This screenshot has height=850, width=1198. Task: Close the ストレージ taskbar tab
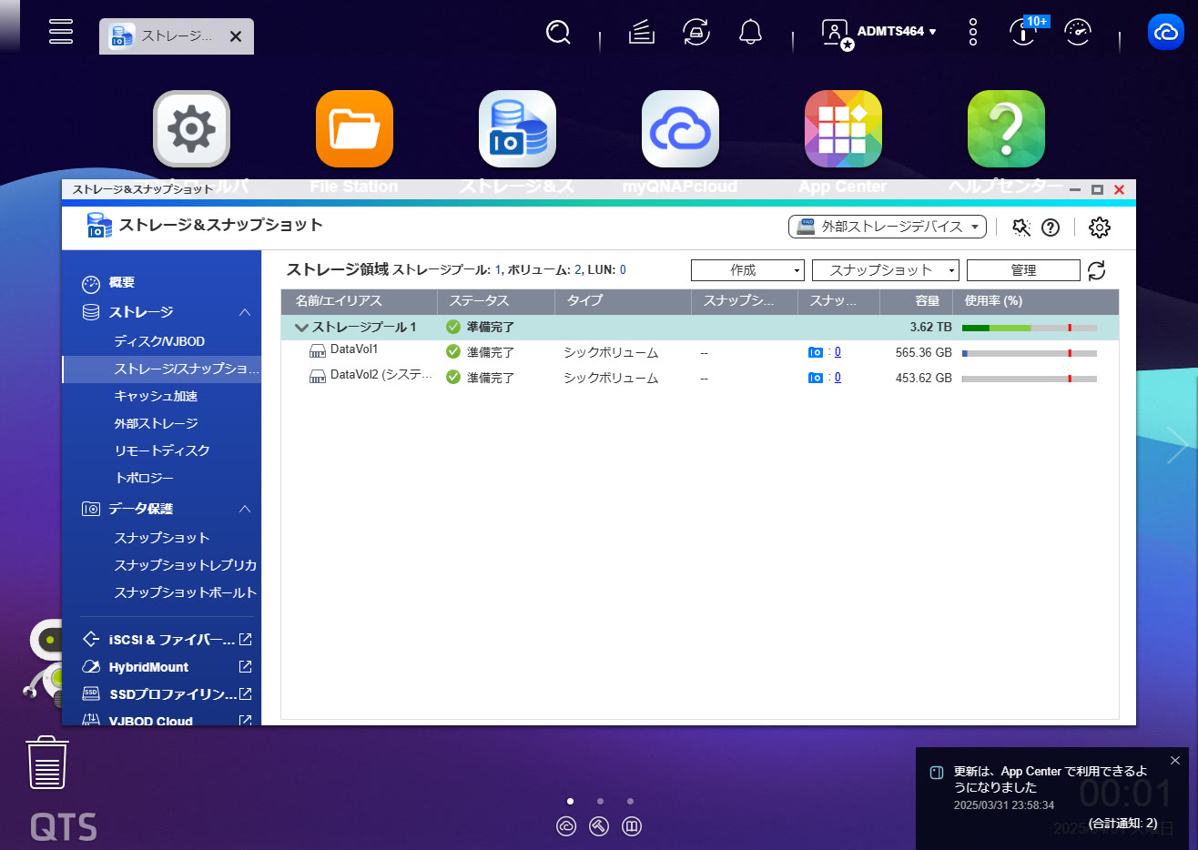click(236, 36)
